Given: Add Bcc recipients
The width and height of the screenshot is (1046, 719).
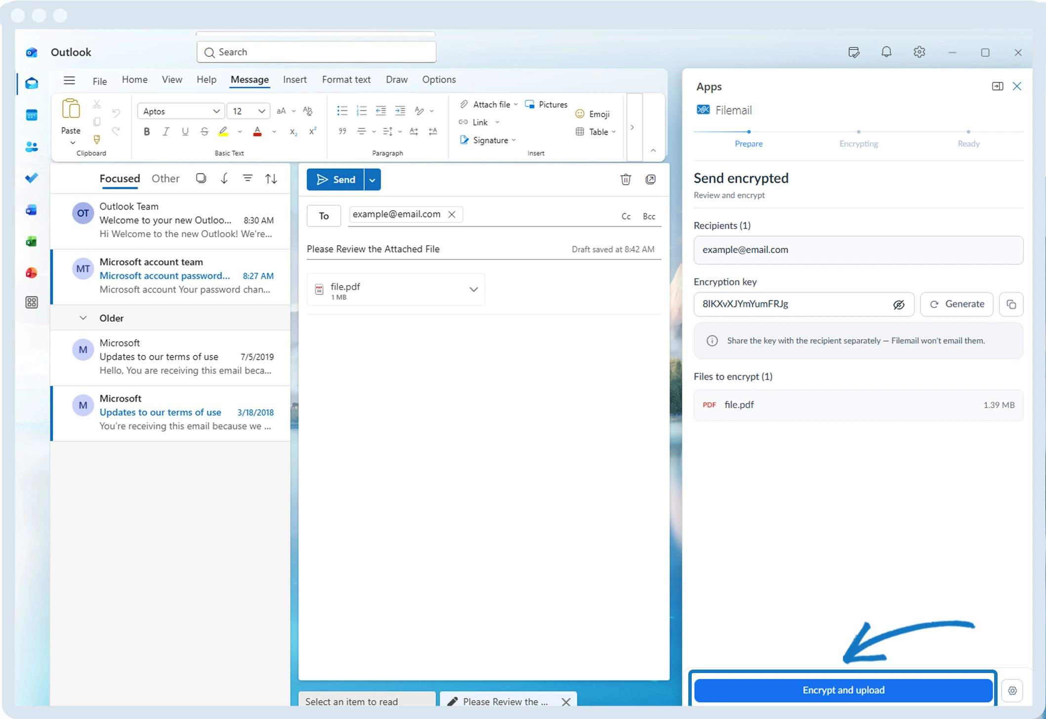Looking at the screenshot, I should pyautogui.click(x=649, y=216).
